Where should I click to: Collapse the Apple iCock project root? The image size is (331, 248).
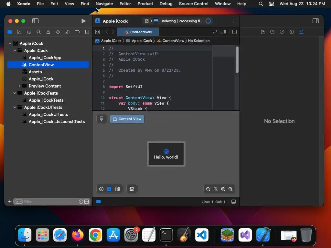(x=10, y=43)
